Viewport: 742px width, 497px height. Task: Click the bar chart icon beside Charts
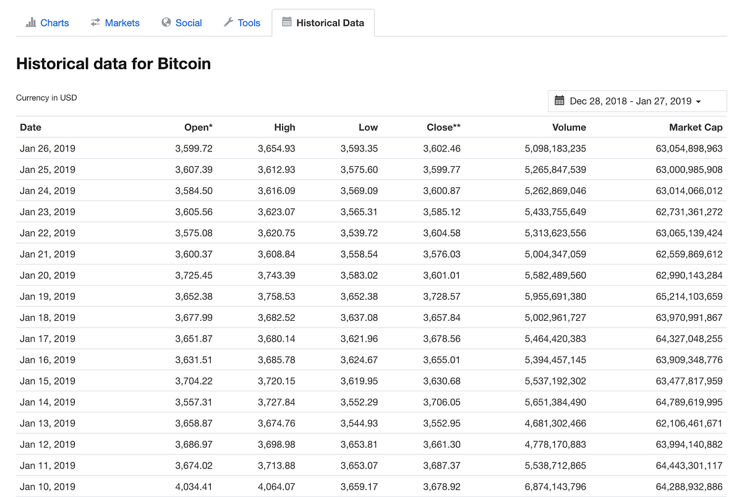pos(31,23)
